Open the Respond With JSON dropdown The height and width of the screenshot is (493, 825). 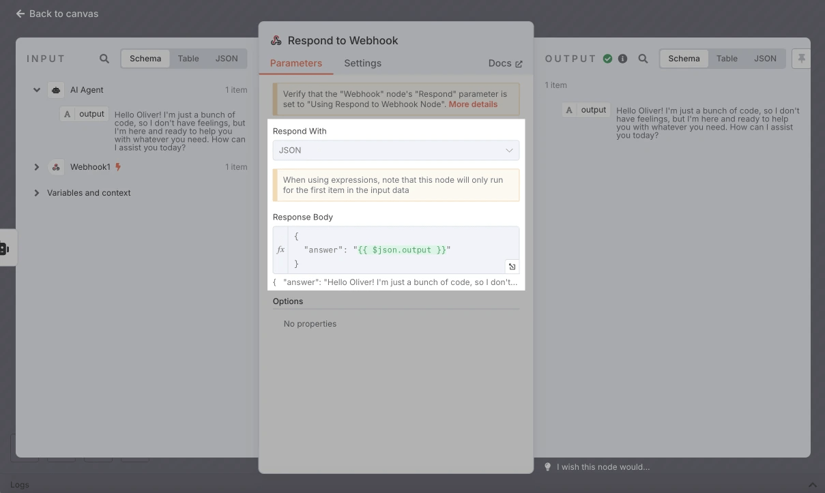click(x=396, y=150)
